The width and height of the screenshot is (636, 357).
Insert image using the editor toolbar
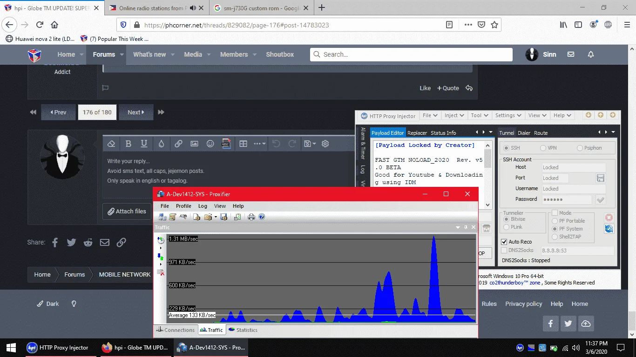(194, 144)
